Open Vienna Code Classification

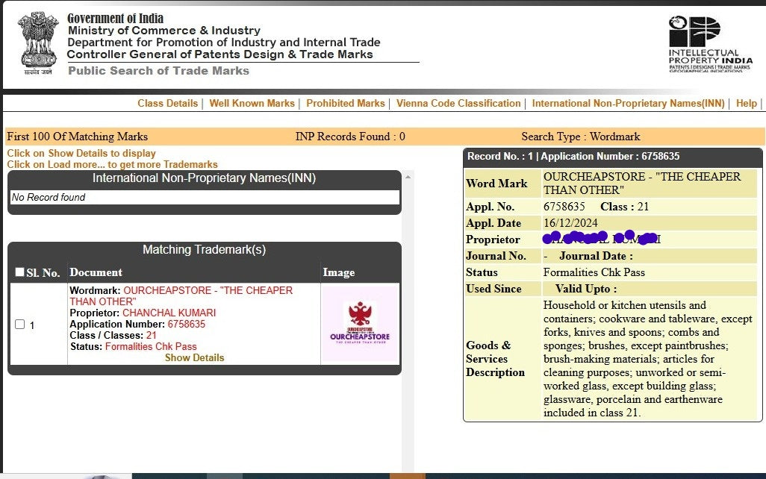tap(458, 104)
